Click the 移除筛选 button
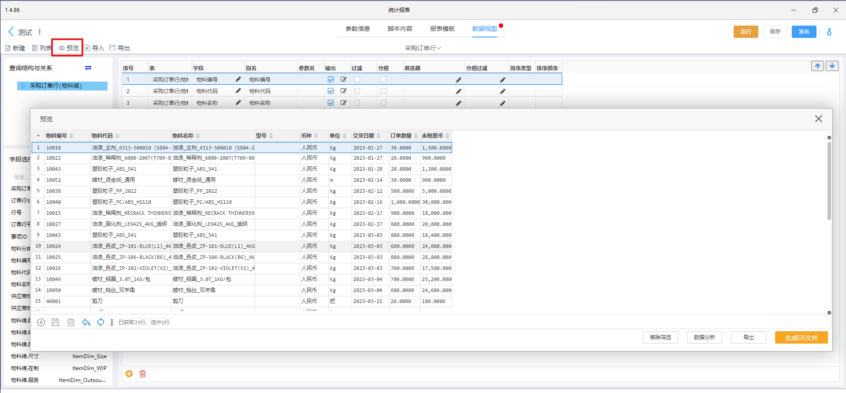 point(660,337)
